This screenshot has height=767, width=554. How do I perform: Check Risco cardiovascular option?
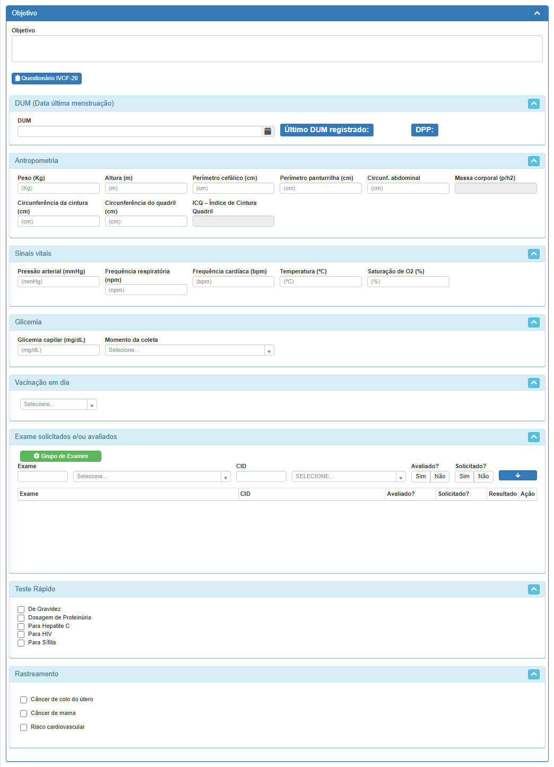pos(24,727)
